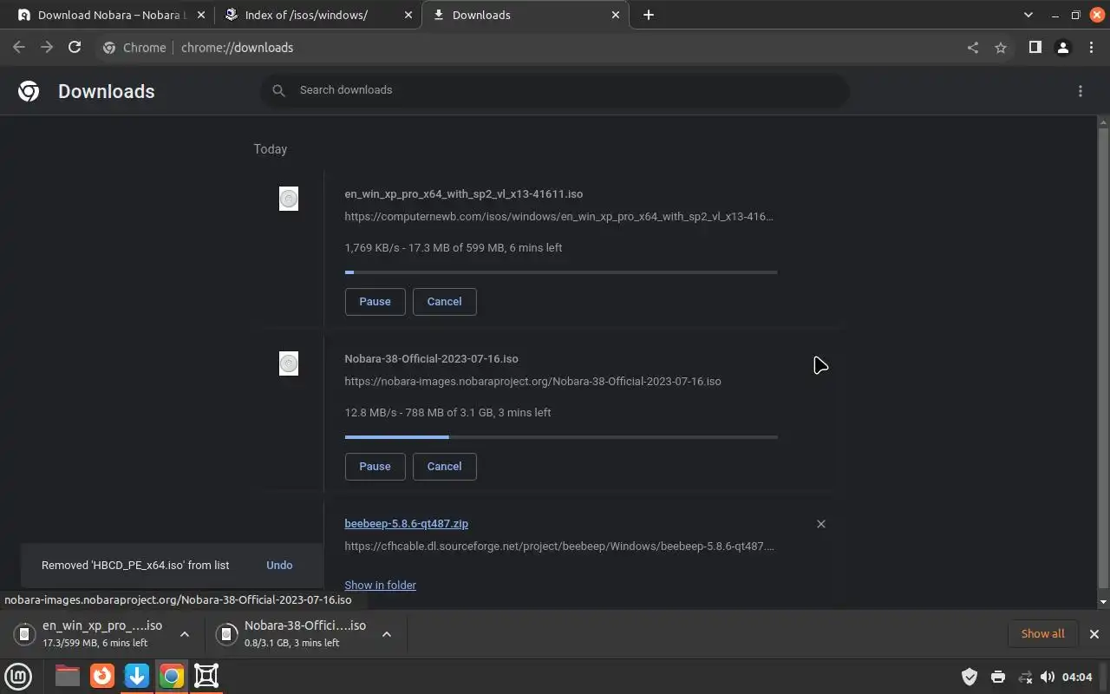Show beebeep zip in folder
The height and width of the screenshot is (694, 1110).
click(x=380, y=586)
